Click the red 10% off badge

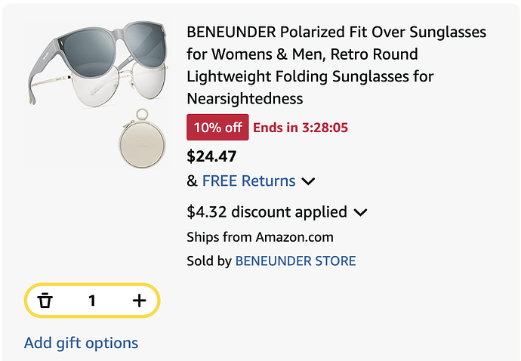(217, 128)
